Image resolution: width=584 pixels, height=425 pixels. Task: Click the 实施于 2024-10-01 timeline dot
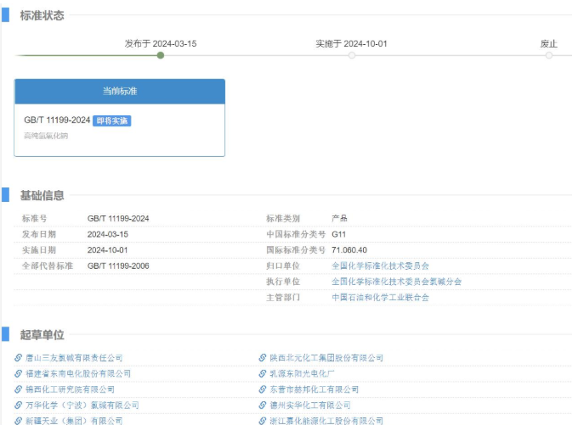click(351, 55)
